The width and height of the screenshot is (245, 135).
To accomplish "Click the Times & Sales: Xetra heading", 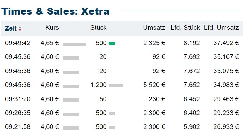I will [x=55, y=11].
